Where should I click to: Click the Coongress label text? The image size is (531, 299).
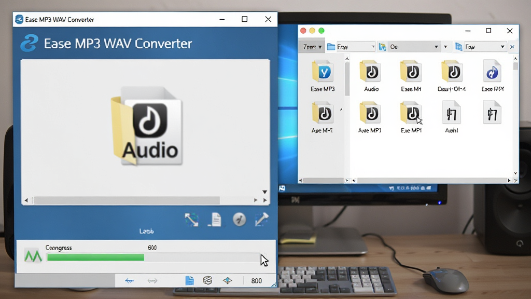click(59, 248)
